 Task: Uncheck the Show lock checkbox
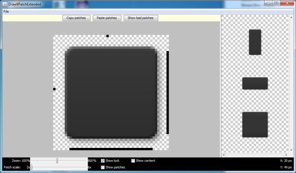tap(103, 161)
